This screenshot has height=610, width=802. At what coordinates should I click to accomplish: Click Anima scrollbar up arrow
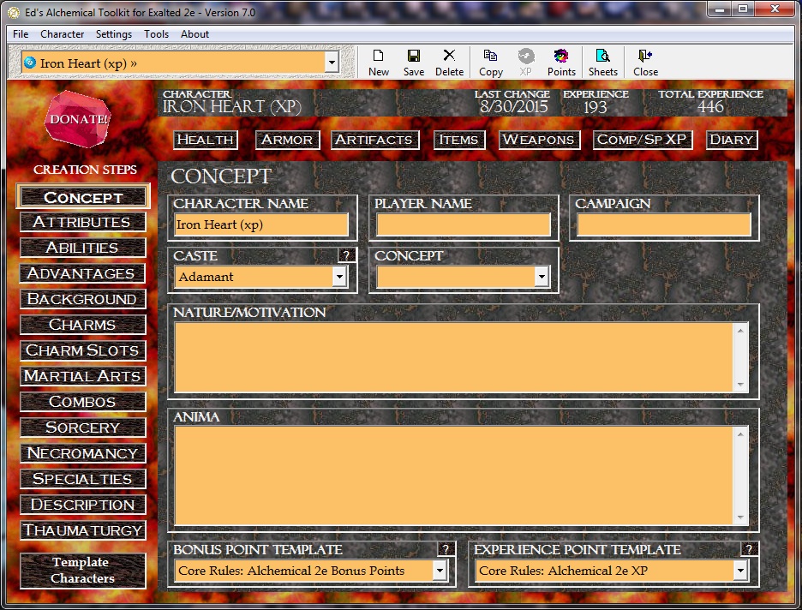click(740, 434)
